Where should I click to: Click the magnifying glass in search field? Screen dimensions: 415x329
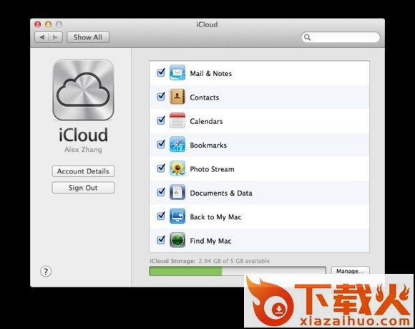[307, 37]
